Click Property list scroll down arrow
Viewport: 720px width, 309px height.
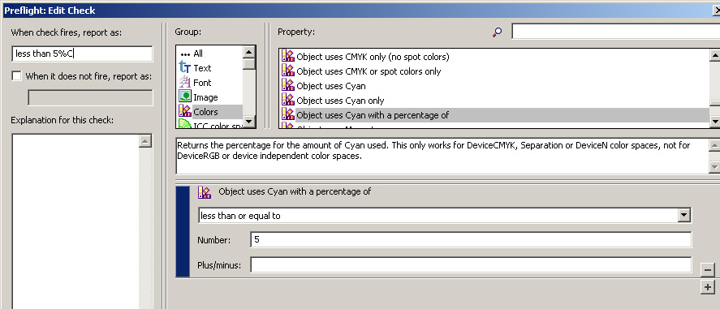click(714, 122)
